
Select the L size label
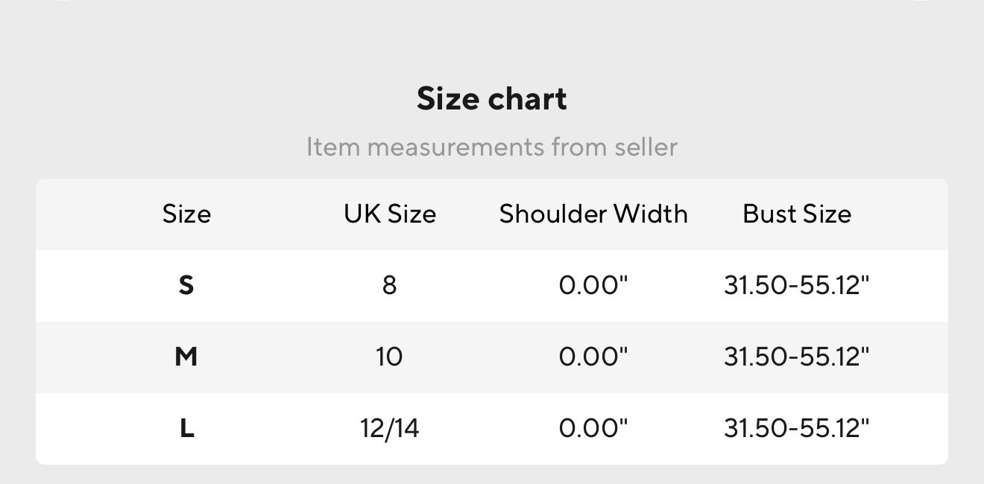186,429
